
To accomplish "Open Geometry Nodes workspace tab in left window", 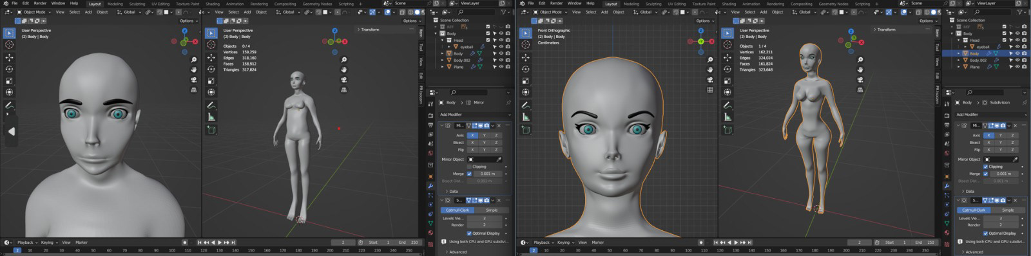I will [x=317, y=4].
